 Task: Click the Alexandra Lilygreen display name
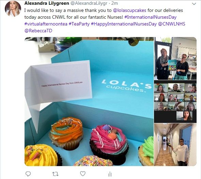[47, 3]
